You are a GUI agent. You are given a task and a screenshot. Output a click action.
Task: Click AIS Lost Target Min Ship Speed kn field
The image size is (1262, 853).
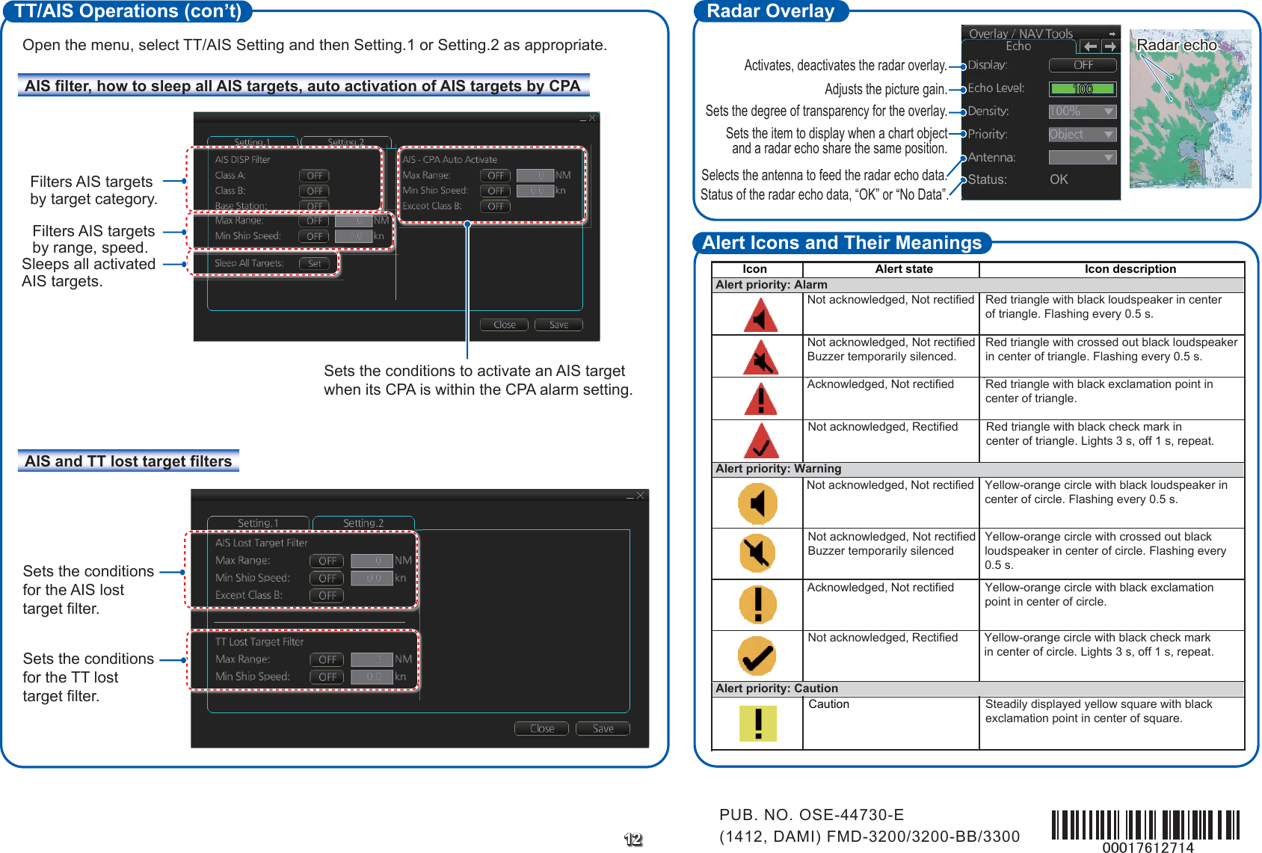coord(372,579)
